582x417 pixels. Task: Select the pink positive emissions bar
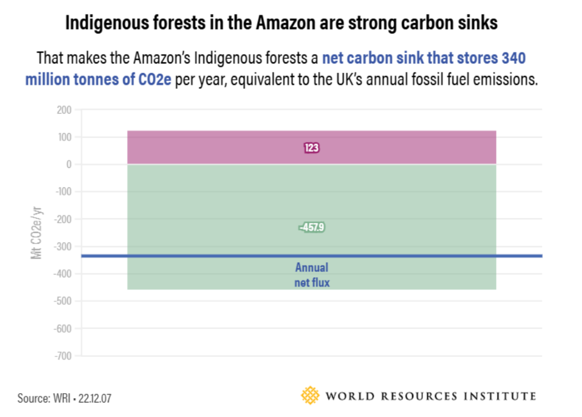pos(217,147)
